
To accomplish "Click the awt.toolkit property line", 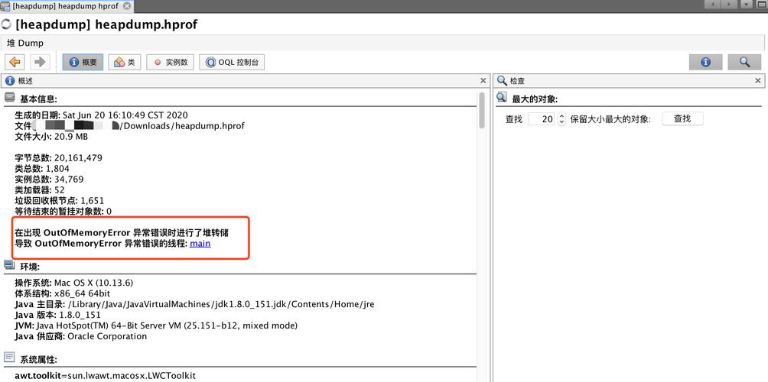I will pos(106,376).
